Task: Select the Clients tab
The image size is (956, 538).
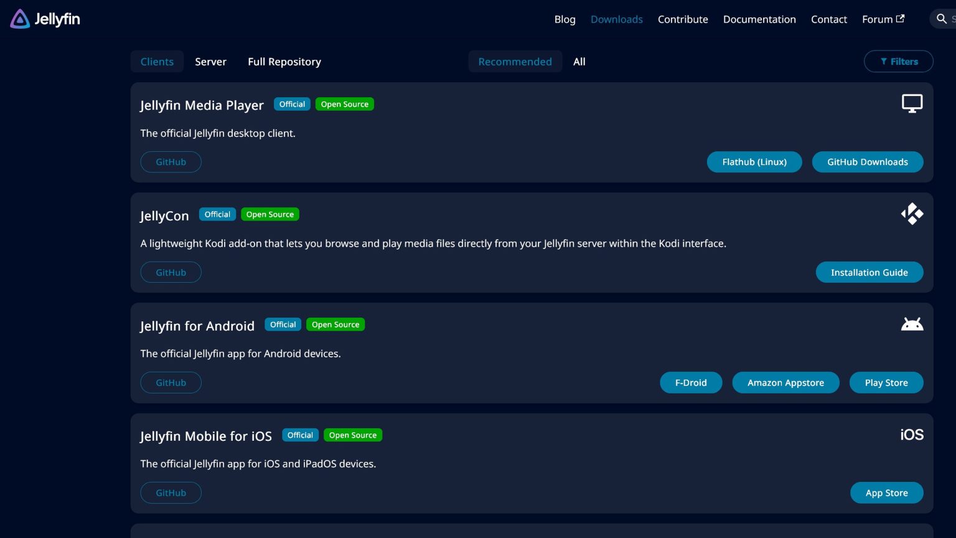Action: tap(157, 62)
